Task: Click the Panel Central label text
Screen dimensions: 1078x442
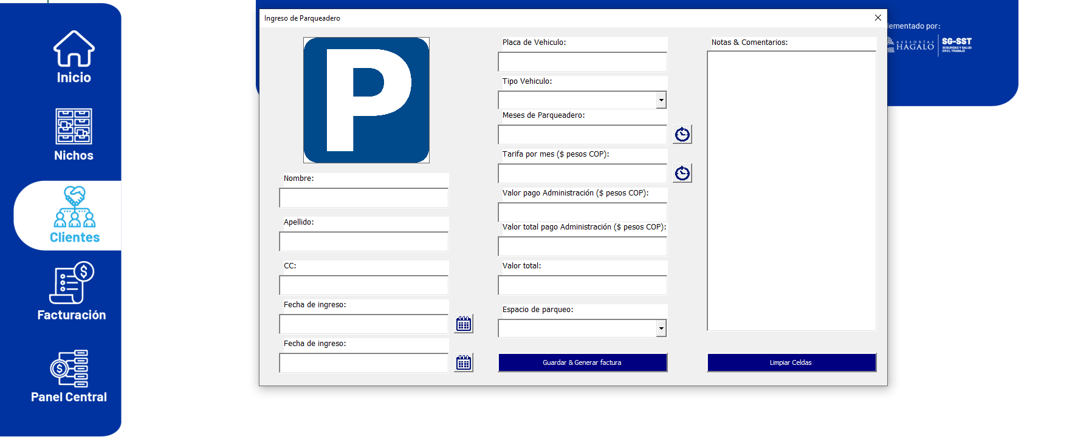Action: (x=69, y=397)
